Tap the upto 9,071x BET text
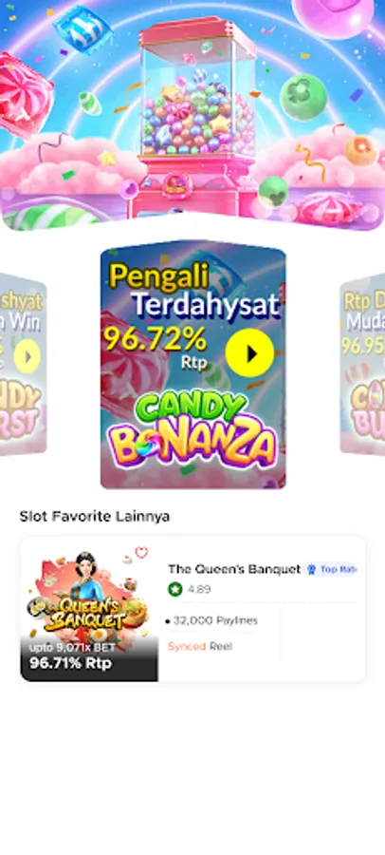The width and height of the screenshot is (385, 855). (72, 647)
